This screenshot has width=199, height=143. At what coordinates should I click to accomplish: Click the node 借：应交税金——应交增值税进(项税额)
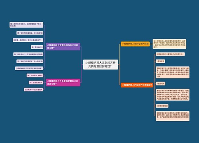click(28, 54)
